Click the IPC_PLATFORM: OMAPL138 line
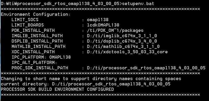209x101 pixels. (41, 57)
